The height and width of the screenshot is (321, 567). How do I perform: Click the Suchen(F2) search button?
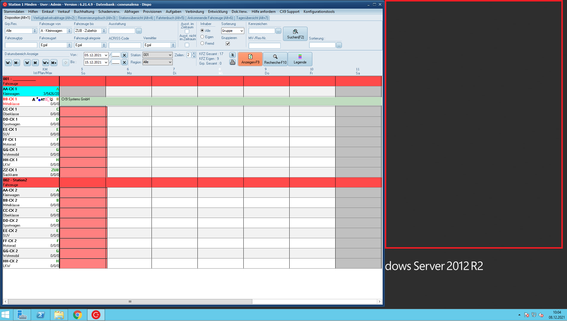click(295, 34)
